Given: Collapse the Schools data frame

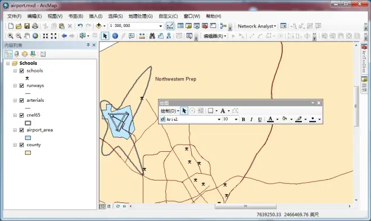Looking at the screenshot, I should (x=8, y=64).
